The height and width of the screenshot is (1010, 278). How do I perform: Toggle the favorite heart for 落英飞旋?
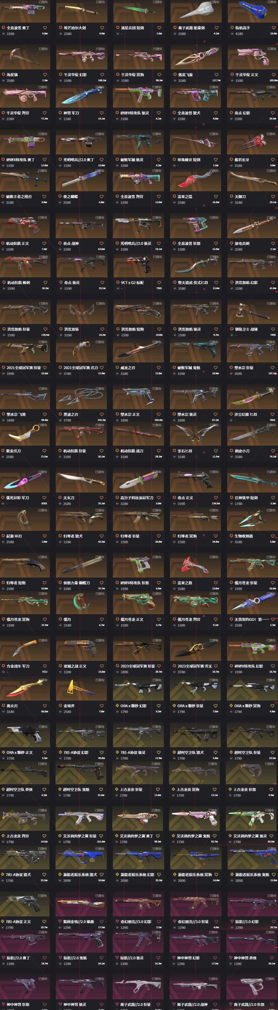[x=216, y=74]
